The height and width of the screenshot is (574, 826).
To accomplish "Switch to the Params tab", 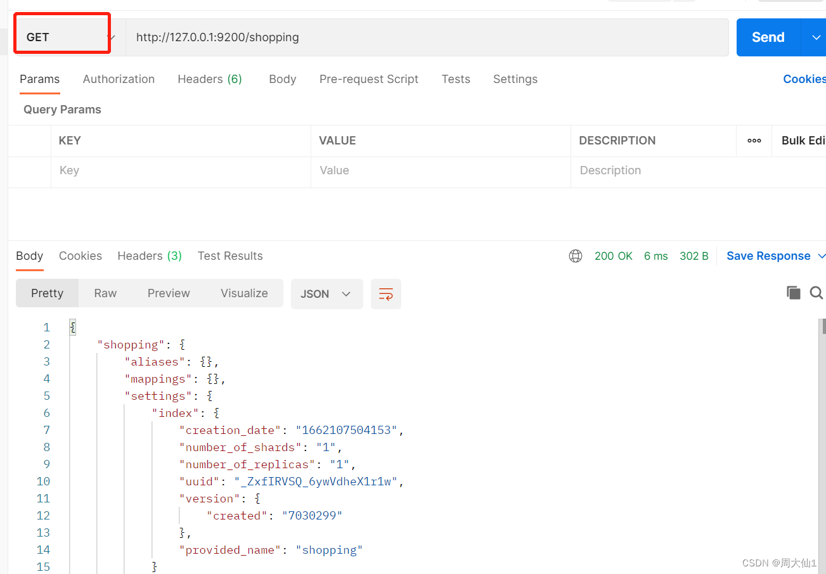I will [x=39, y=79].
